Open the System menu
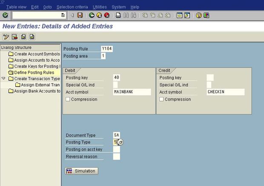The width and height of the screenshot is (264, 186). pos(118,7)
